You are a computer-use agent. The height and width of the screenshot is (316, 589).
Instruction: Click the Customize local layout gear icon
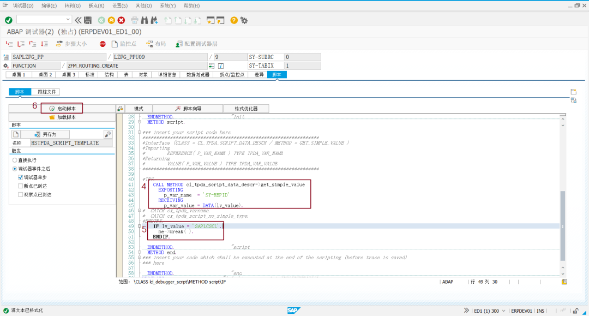(244, 20)
